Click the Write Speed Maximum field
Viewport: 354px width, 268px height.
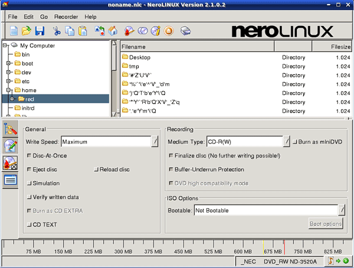point(106,142)
